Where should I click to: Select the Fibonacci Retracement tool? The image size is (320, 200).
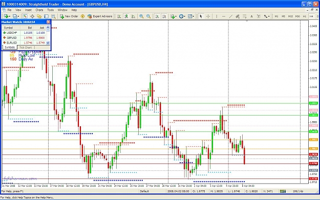[x=245, y=16]
